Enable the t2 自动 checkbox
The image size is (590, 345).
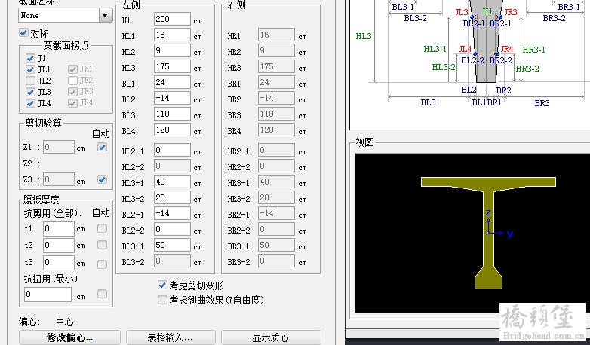102,245
